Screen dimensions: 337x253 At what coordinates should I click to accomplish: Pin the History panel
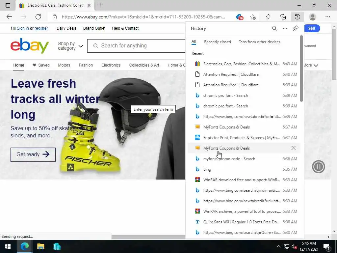(x=296, y=28)
